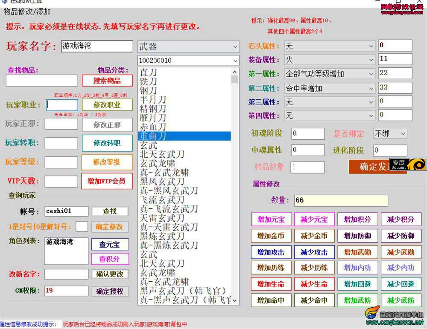
Task: Click the 增加生命 button
Action: point(271,284)
